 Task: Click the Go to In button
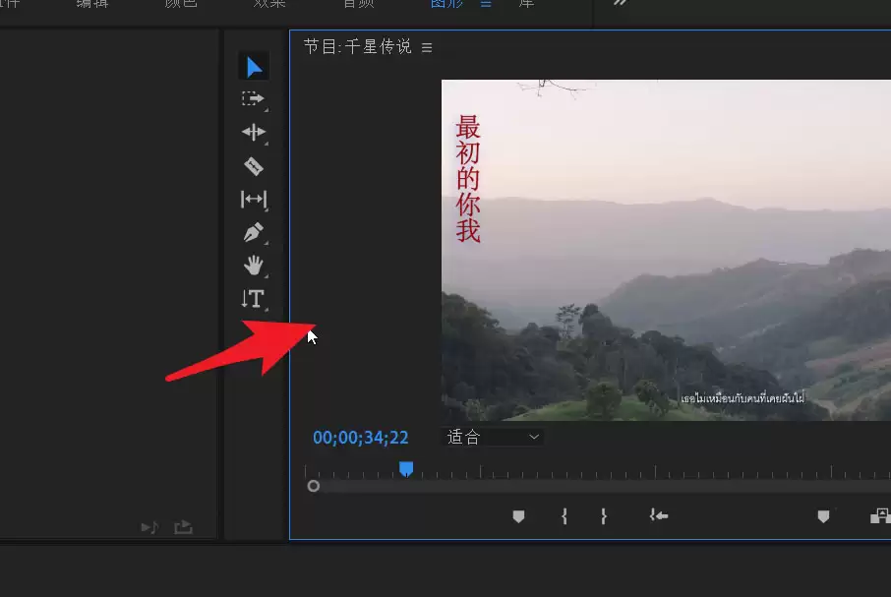coord(659,515)
